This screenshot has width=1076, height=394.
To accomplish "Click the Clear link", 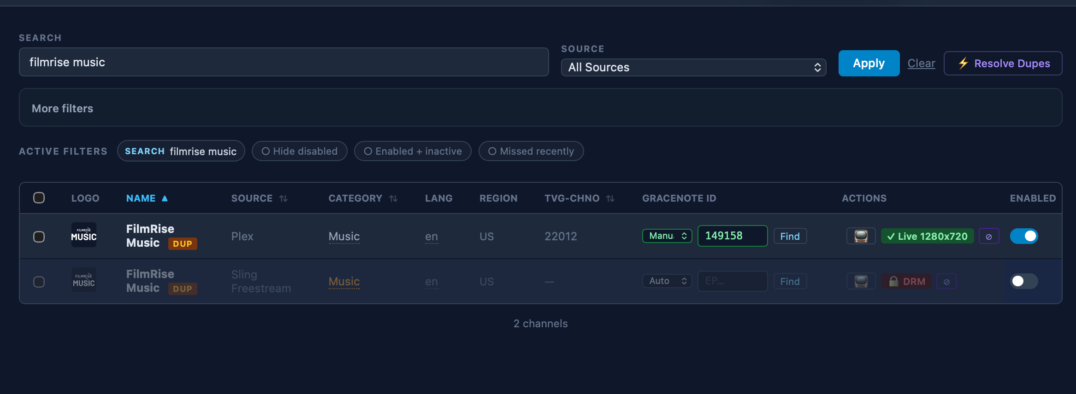I will point(921,64).
